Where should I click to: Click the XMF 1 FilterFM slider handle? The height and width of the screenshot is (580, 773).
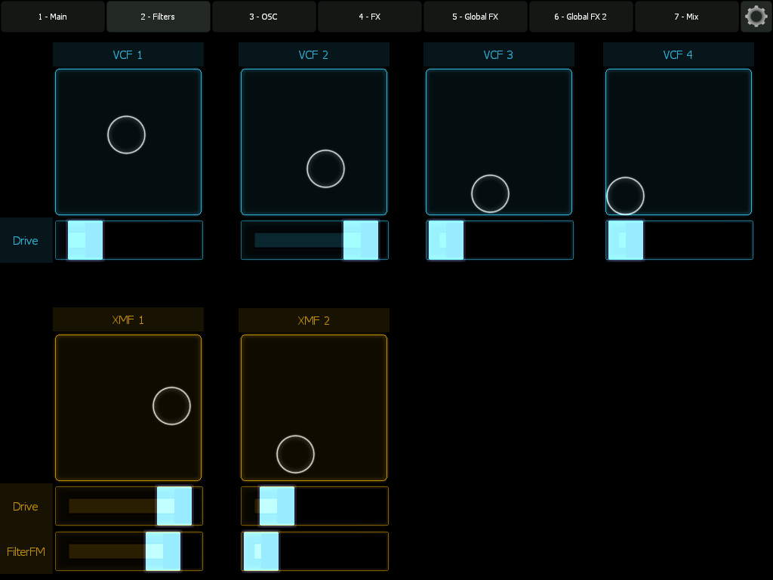pos(163,551)
